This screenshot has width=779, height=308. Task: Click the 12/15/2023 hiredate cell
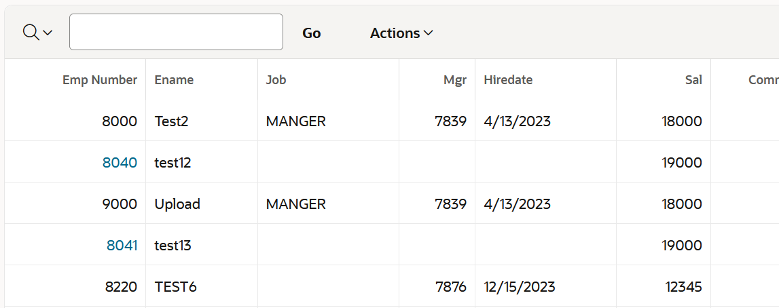click(x=545, y=287)
